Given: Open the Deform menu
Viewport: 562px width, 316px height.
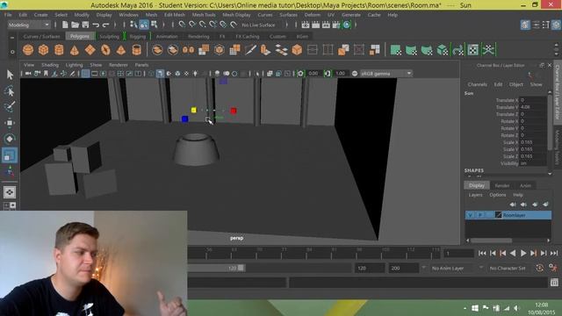Looking at the screenshot, I should pos(313,15).
